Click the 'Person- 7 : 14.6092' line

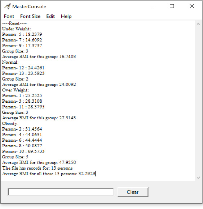tap(22, 40)
